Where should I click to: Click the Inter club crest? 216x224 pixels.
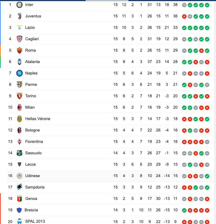point(19,5)
